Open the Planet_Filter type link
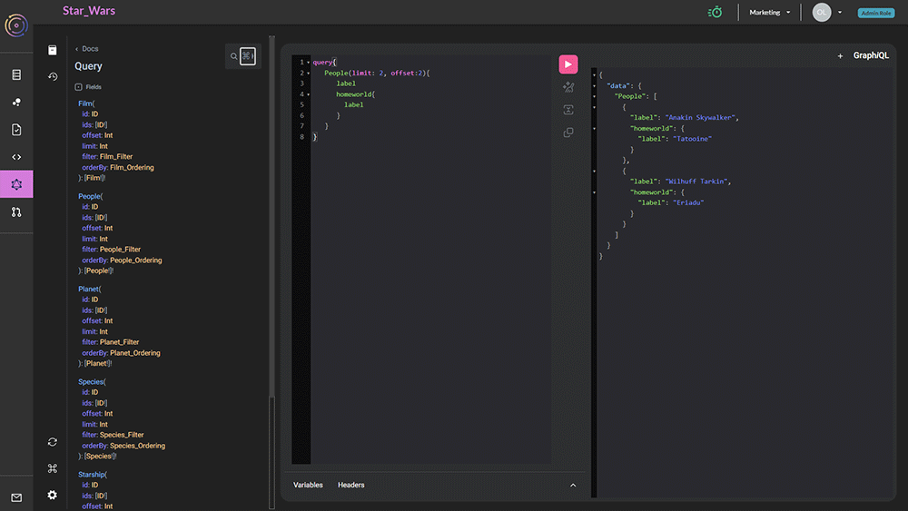 click(x=119, y=342)
